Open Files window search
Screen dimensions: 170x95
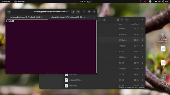(x=104, y=20)
